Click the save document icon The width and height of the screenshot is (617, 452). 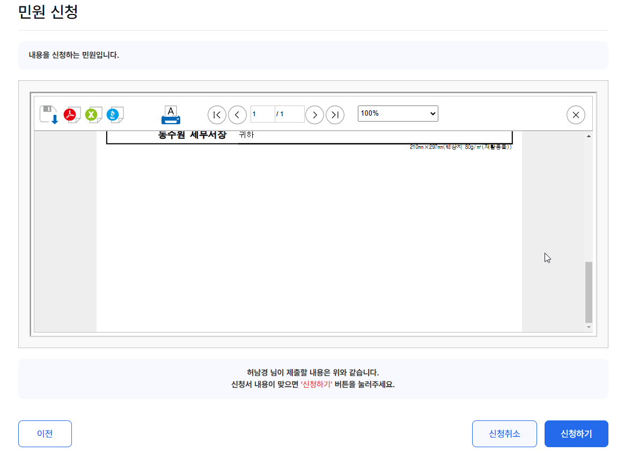pyautogui.click(x=49, y=113)
